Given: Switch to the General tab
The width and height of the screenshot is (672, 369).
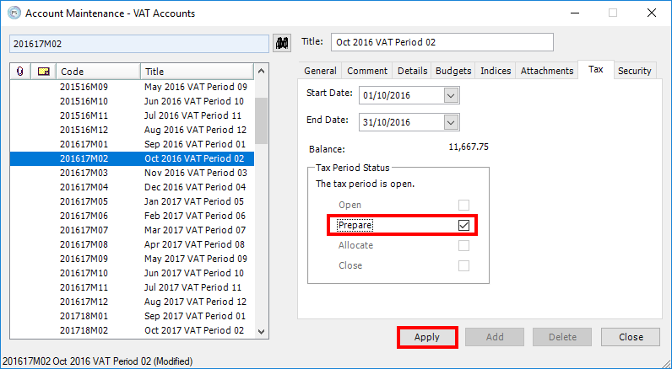Looking at the screenshot, I should [x=320, y=71].
